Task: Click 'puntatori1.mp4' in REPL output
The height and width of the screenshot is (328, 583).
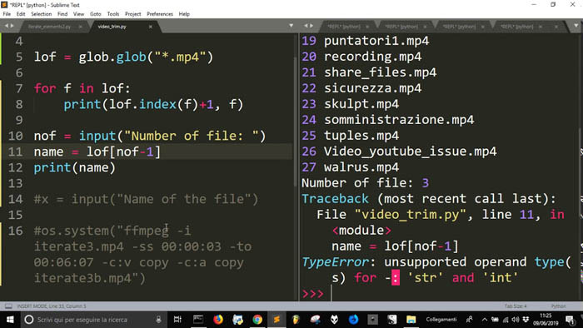Action: pyautogui.click(x=376, y=41)
